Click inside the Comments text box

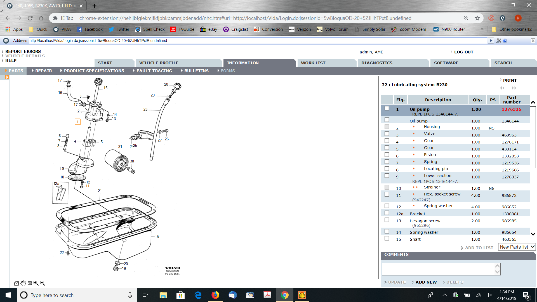point(438,269)
